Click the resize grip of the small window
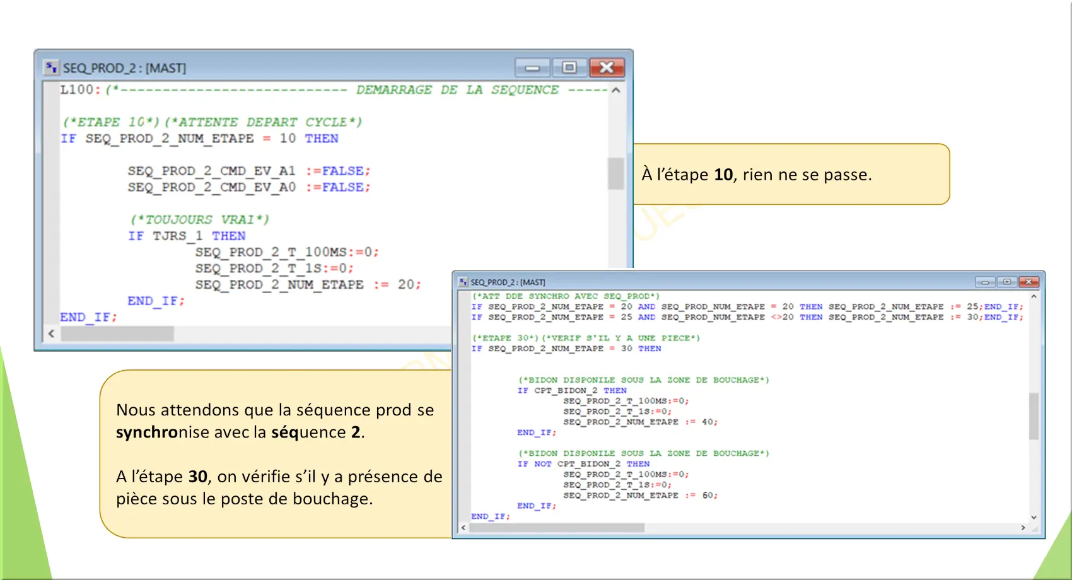This screenshot has width=1072, height=580. click(x=1034, y=528)
